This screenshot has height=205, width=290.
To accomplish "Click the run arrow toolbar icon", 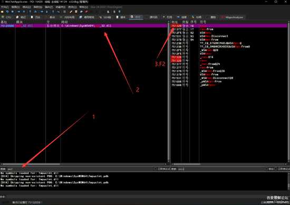I will coord(18,12).
